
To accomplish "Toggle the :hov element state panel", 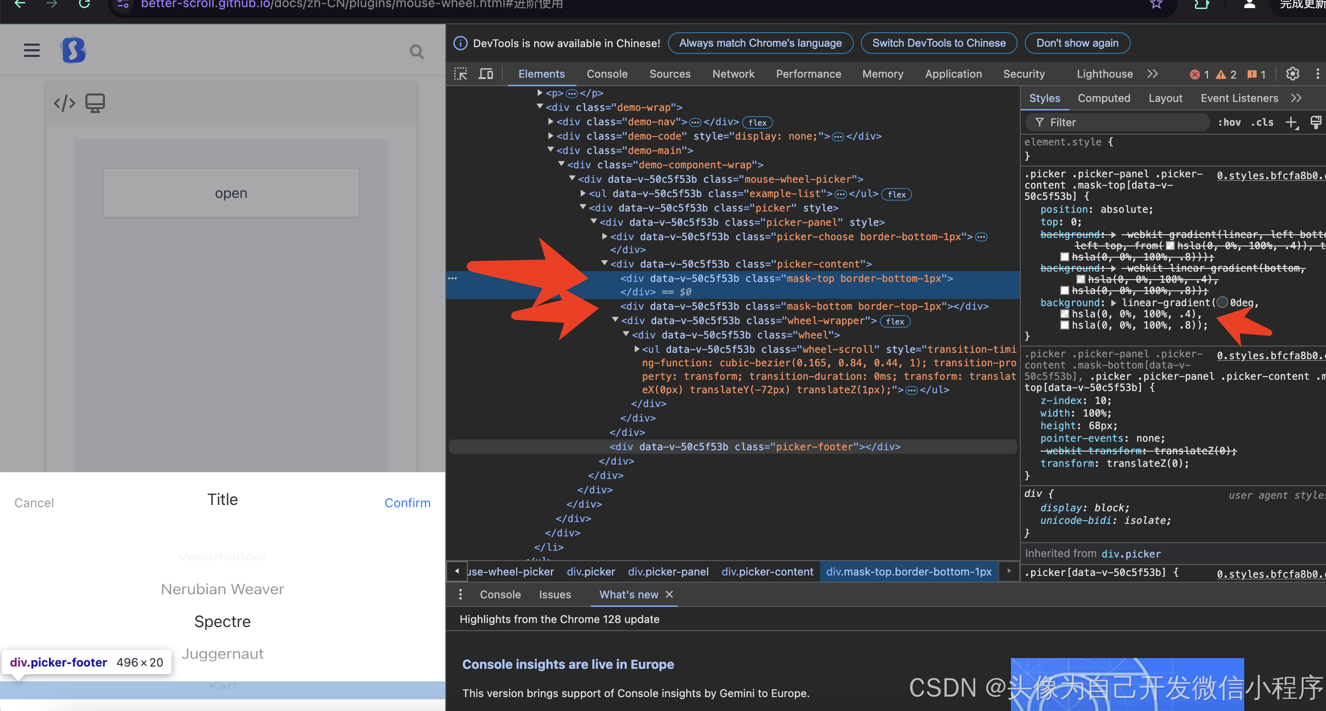I will pyautogui.click(x=1229, y=123).
